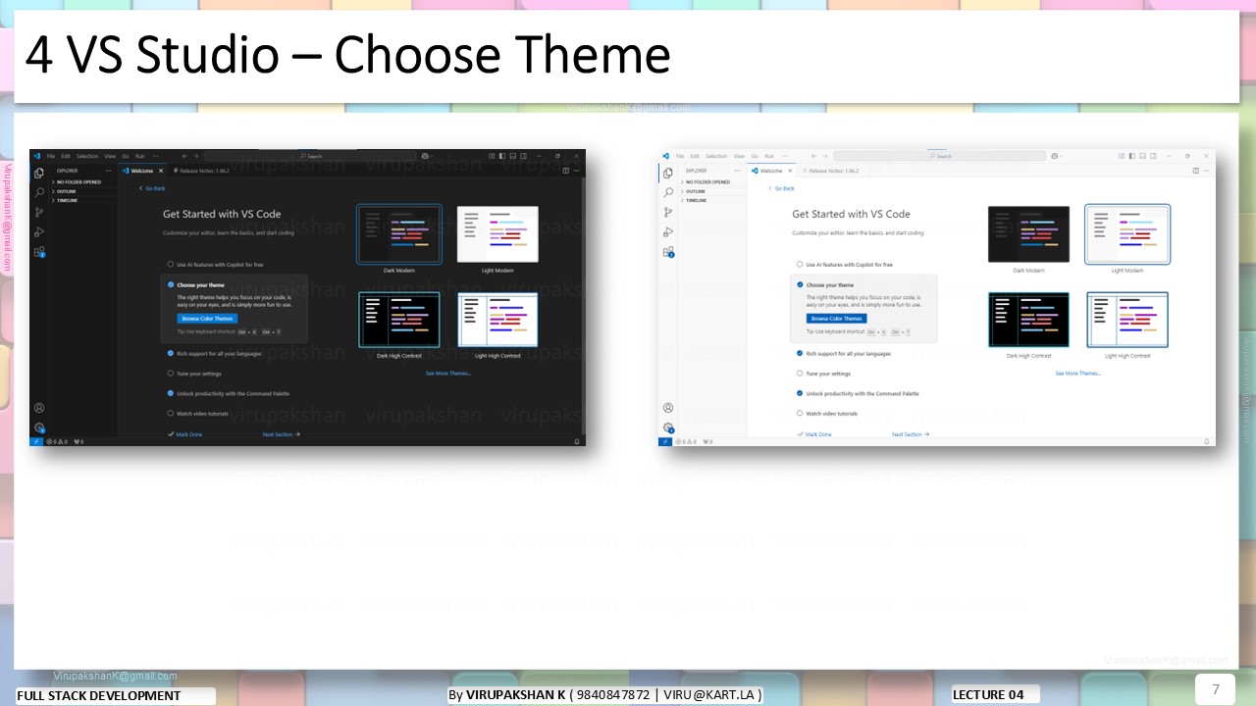Viewport: 1256px width, 706px height.
Task: Close the Welcome tab in dark window
Action: [x=161, y=171]
